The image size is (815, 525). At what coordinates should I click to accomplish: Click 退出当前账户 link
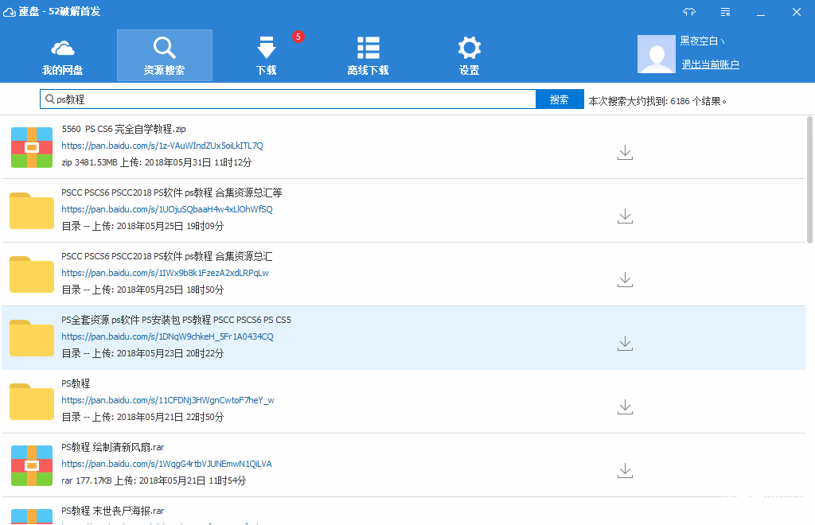click(x=710, y=64)
